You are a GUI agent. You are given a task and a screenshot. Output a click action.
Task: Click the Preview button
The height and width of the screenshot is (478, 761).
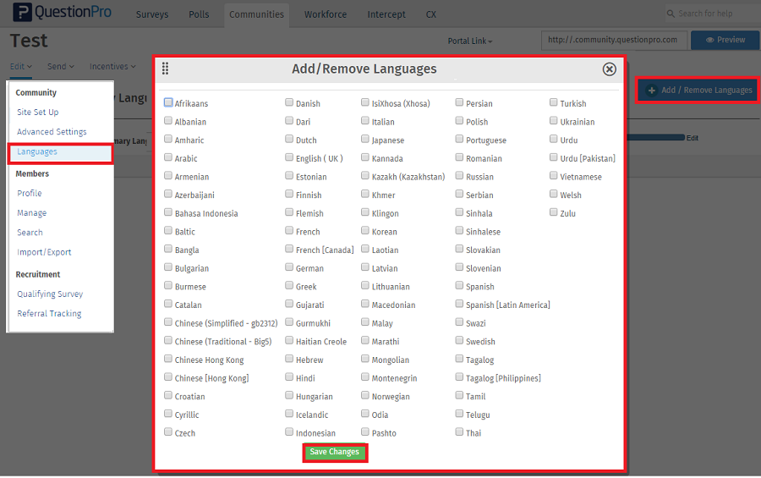pos(725,40)
